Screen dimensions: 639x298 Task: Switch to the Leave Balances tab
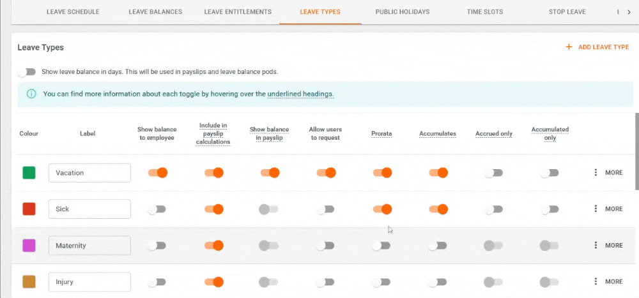pyautogui.click(x=155, y=12)
